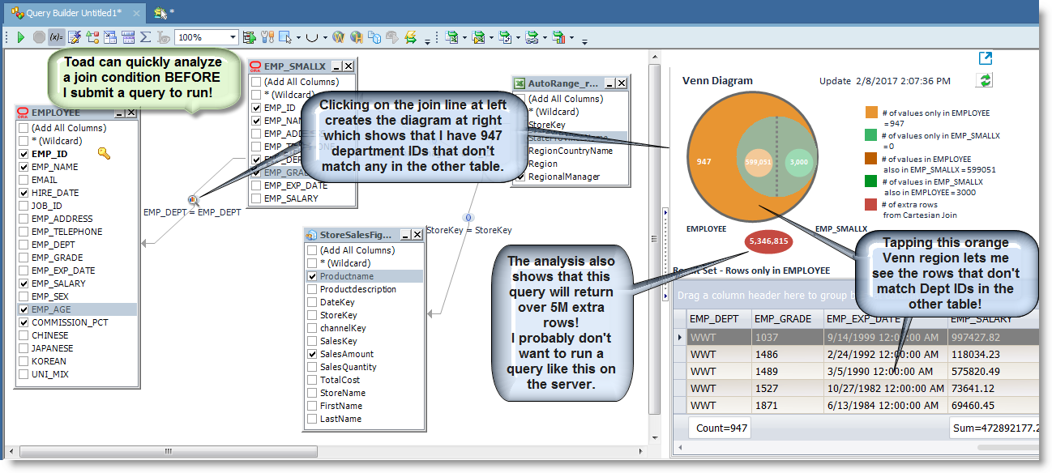Image resolution: width=1052 pixels, height=473 pixels.
Task: Select EMP_AGE row in EMPLOYEE table
Action: coord(77,309)
